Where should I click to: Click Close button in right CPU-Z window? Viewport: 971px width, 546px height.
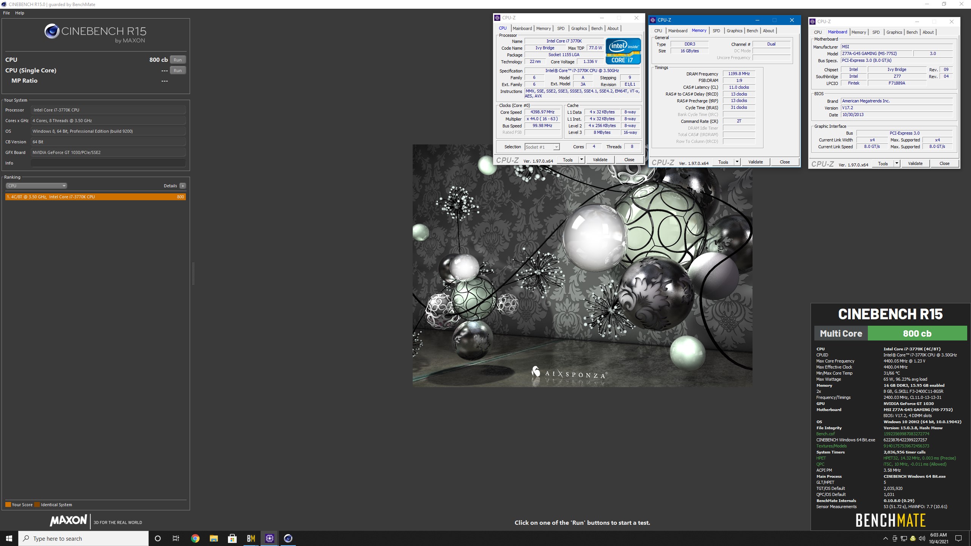(944, 163)
